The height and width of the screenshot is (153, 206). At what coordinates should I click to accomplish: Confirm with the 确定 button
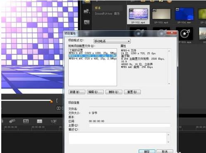click(x=147, y=151)
